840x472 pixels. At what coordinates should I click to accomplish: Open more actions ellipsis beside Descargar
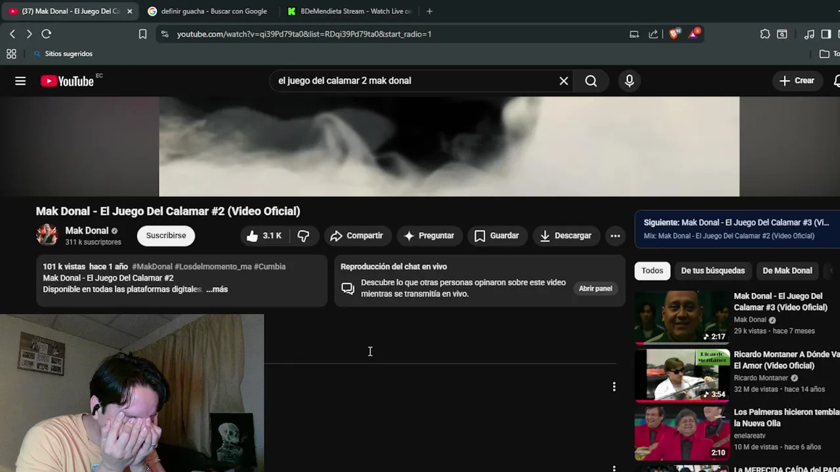tap(615, 235)
